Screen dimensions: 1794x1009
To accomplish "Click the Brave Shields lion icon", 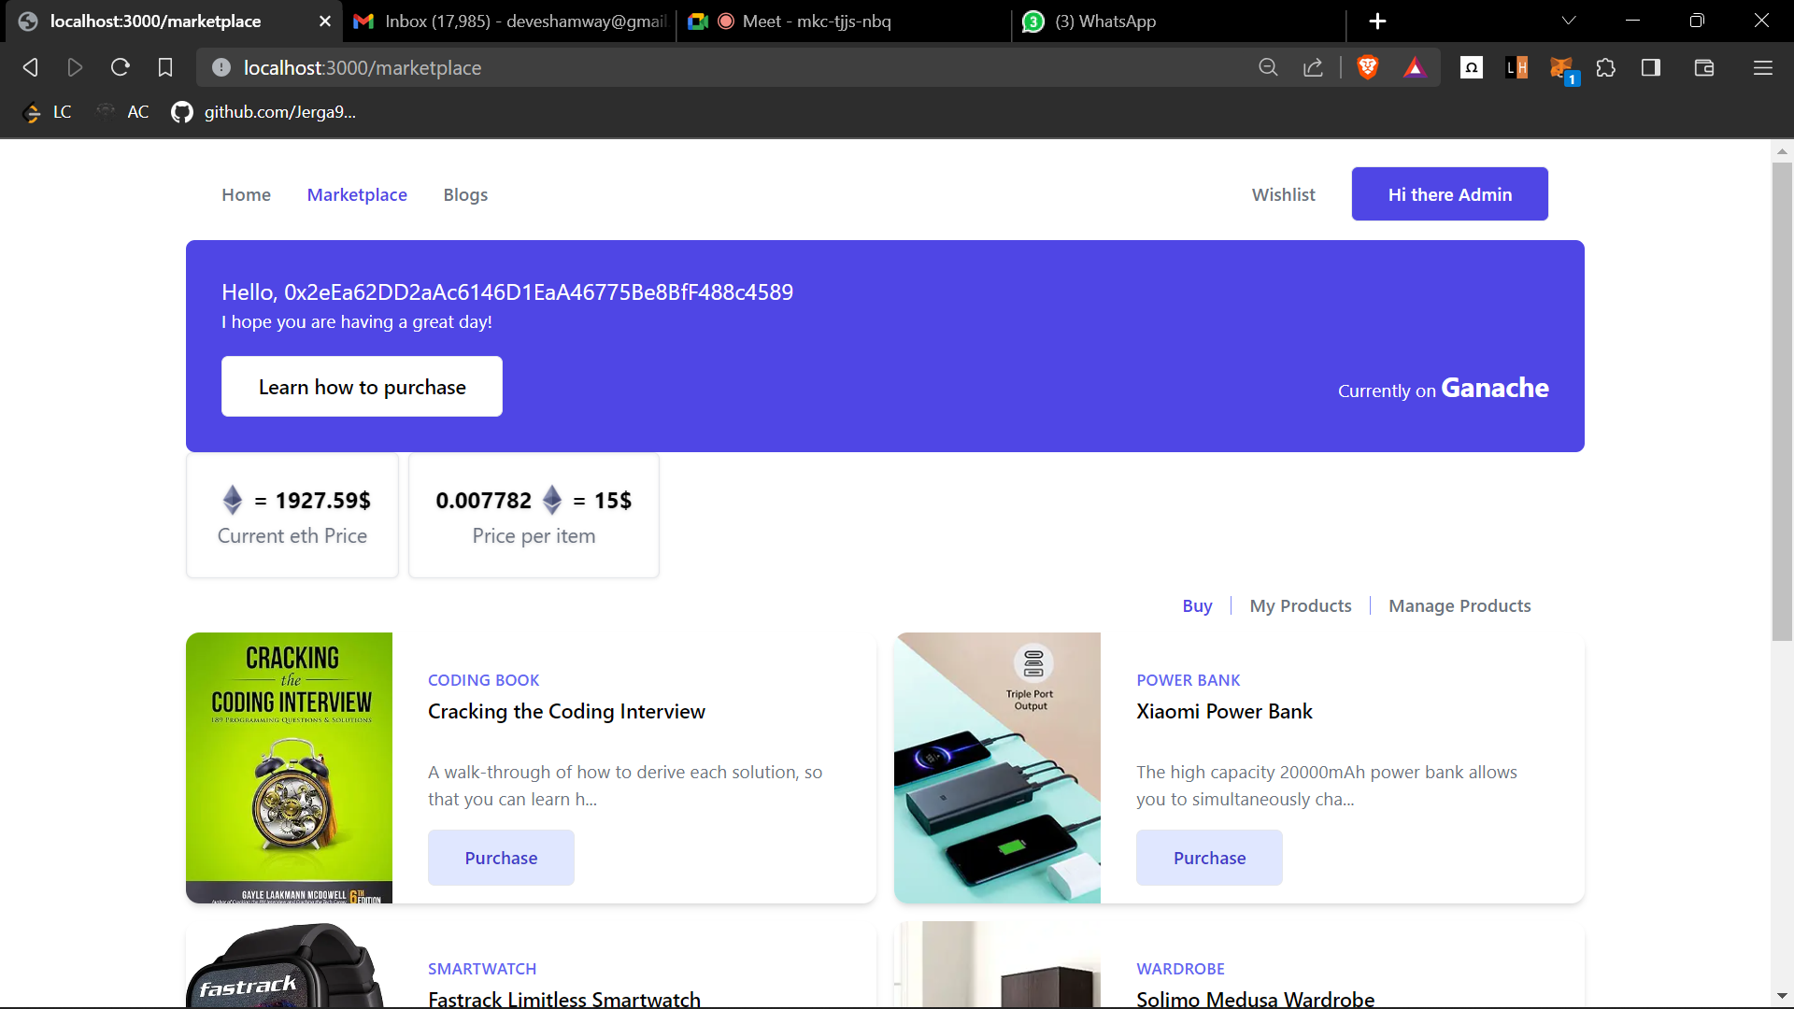I will [x=1367, y=67].
